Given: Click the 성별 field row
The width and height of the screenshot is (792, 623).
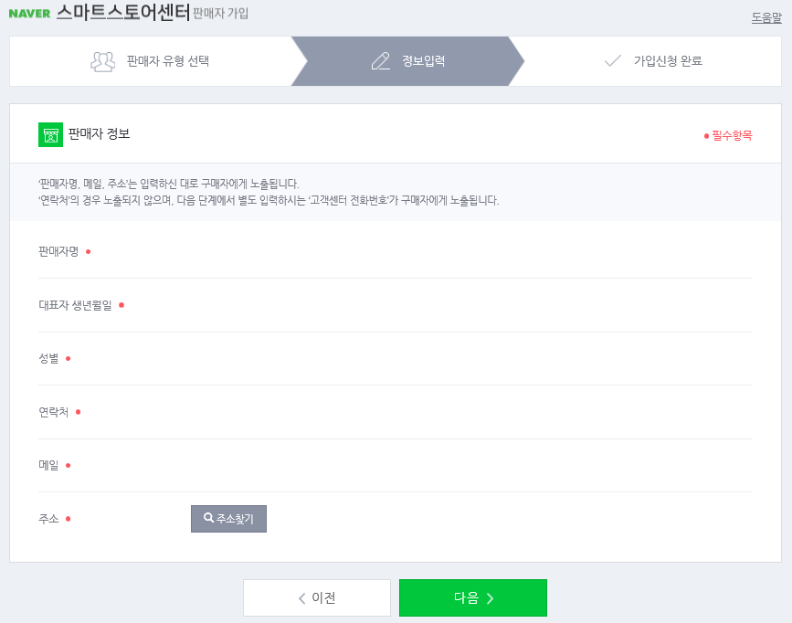Looking at the screenshot, I should [395, 359].
